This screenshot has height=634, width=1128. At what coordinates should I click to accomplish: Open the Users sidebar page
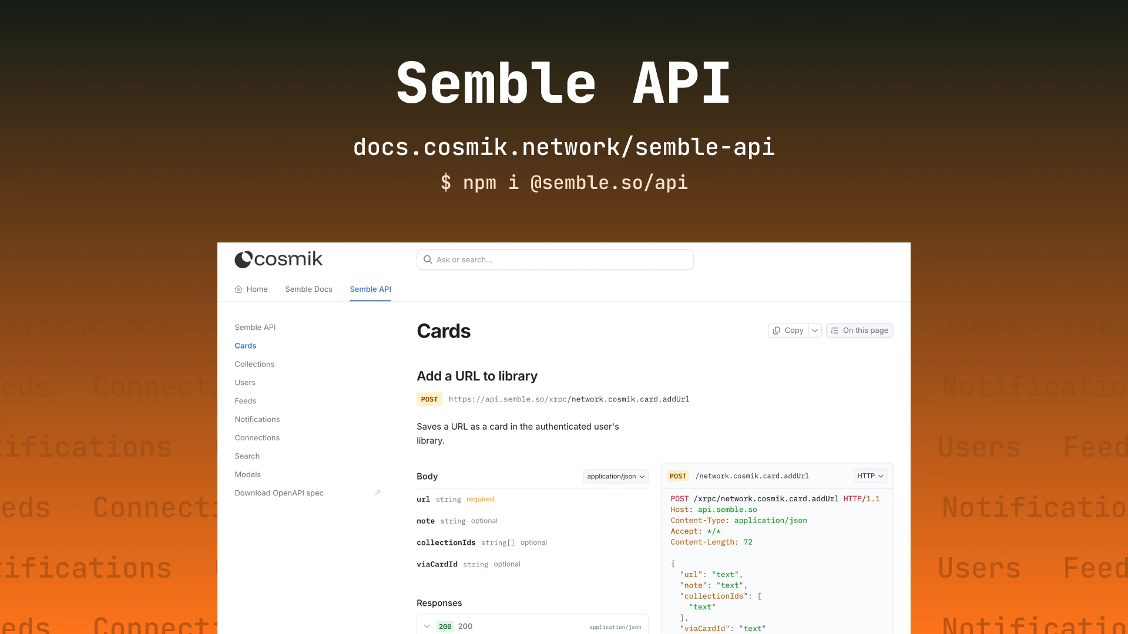[245, 383]
